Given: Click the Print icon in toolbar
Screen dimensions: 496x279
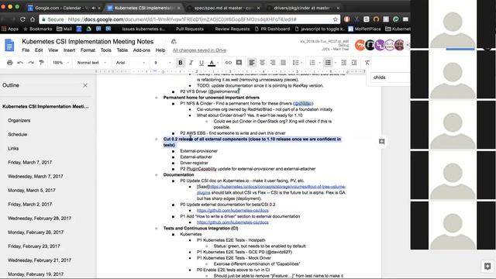Looking at the screenshot, I should coord(10,63).
